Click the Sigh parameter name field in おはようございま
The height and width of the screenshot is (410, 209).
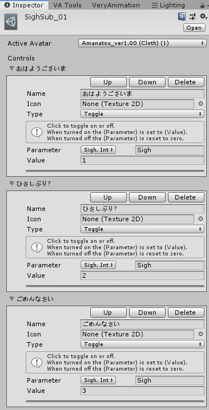[x=170, y=150]
